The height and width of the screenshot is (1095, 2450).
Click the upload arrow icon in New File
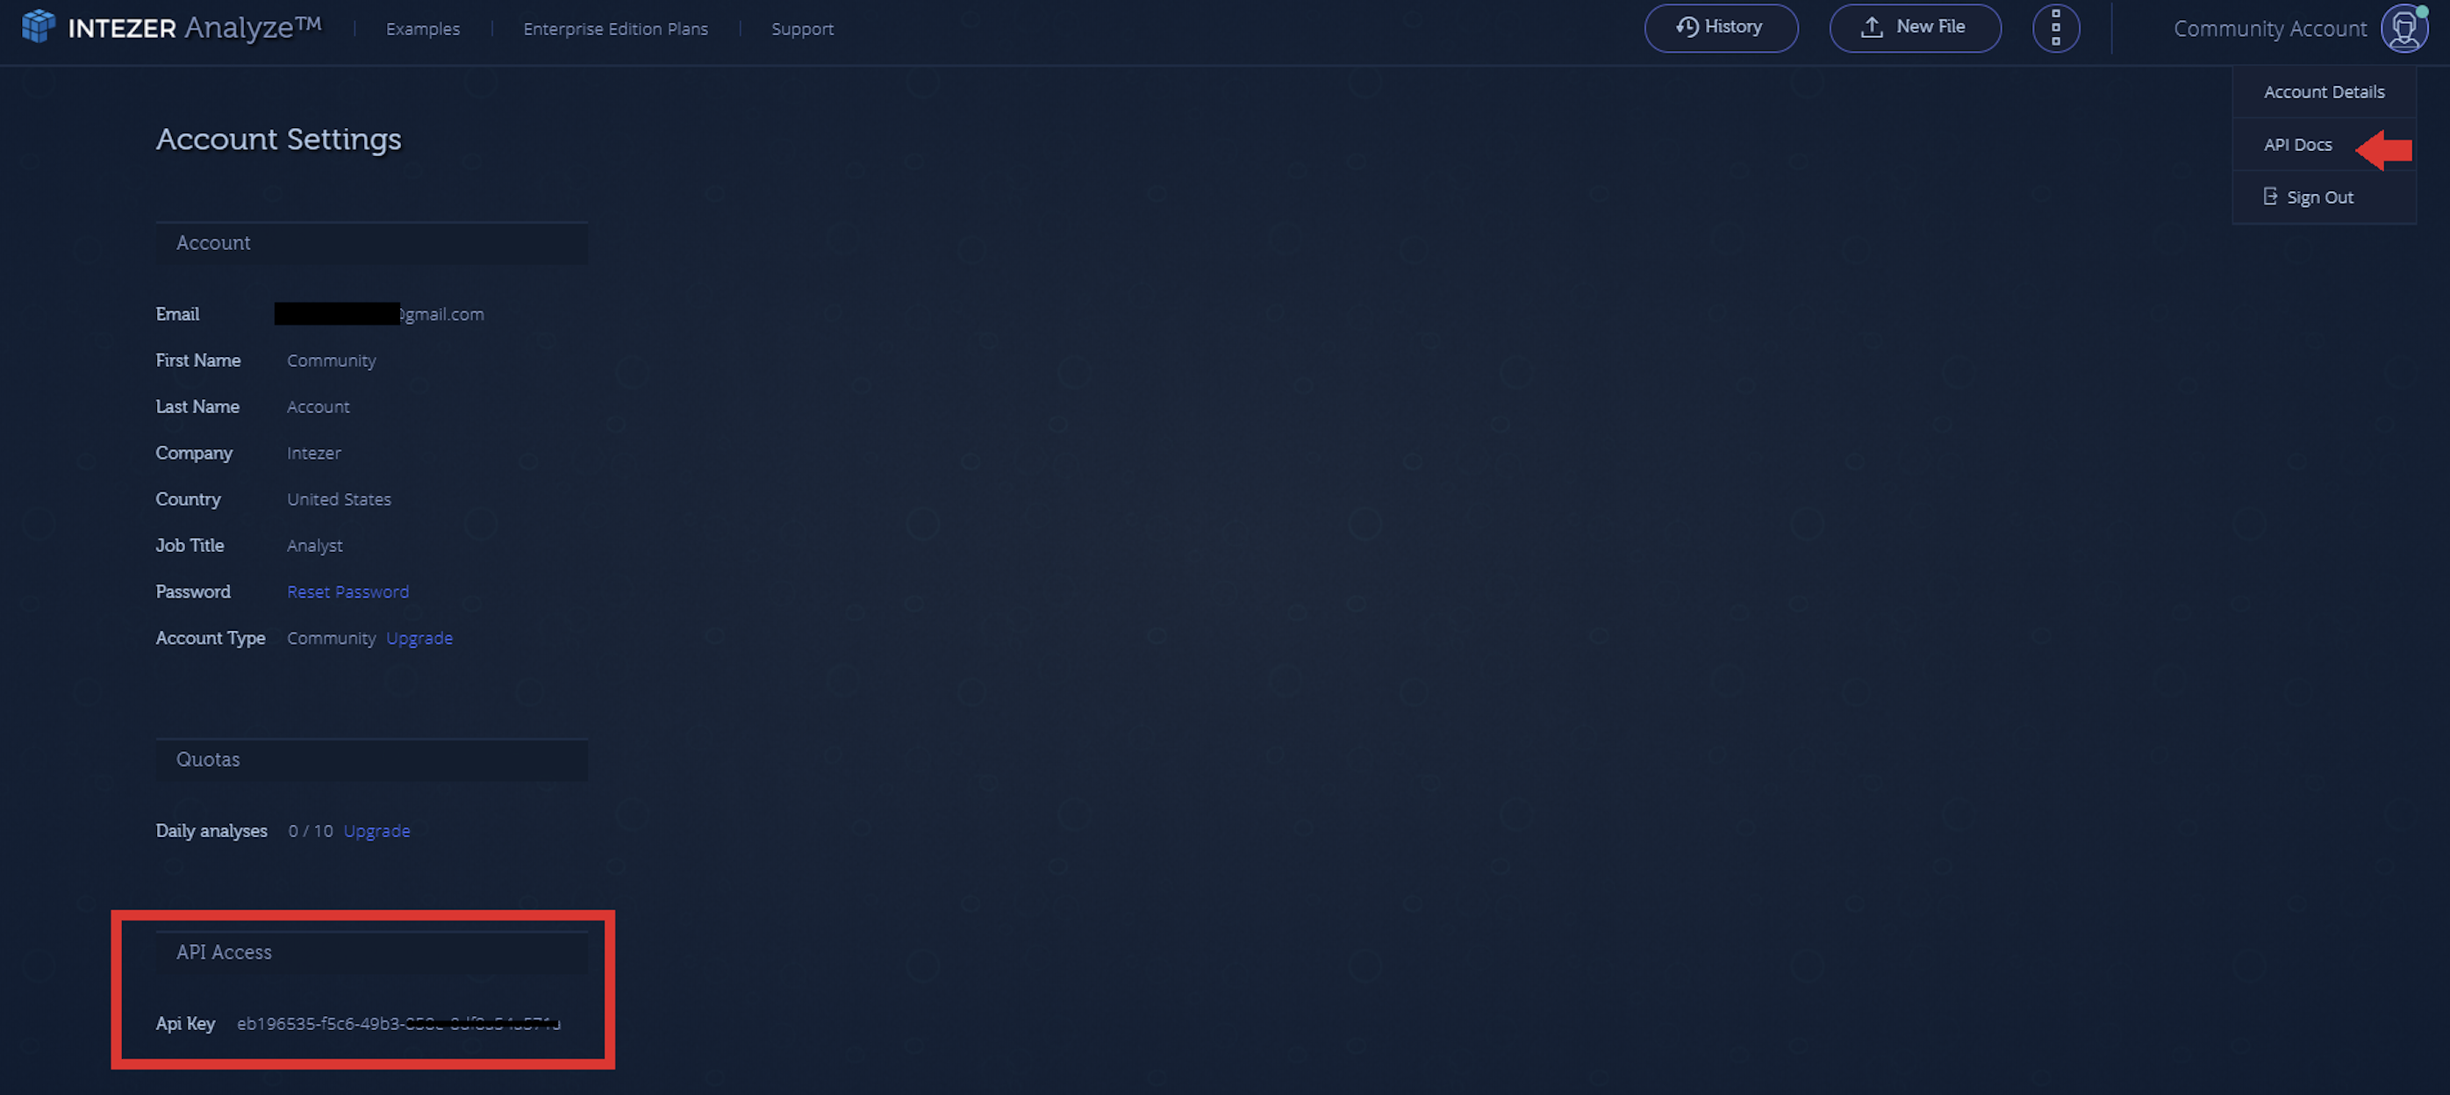1871,26
